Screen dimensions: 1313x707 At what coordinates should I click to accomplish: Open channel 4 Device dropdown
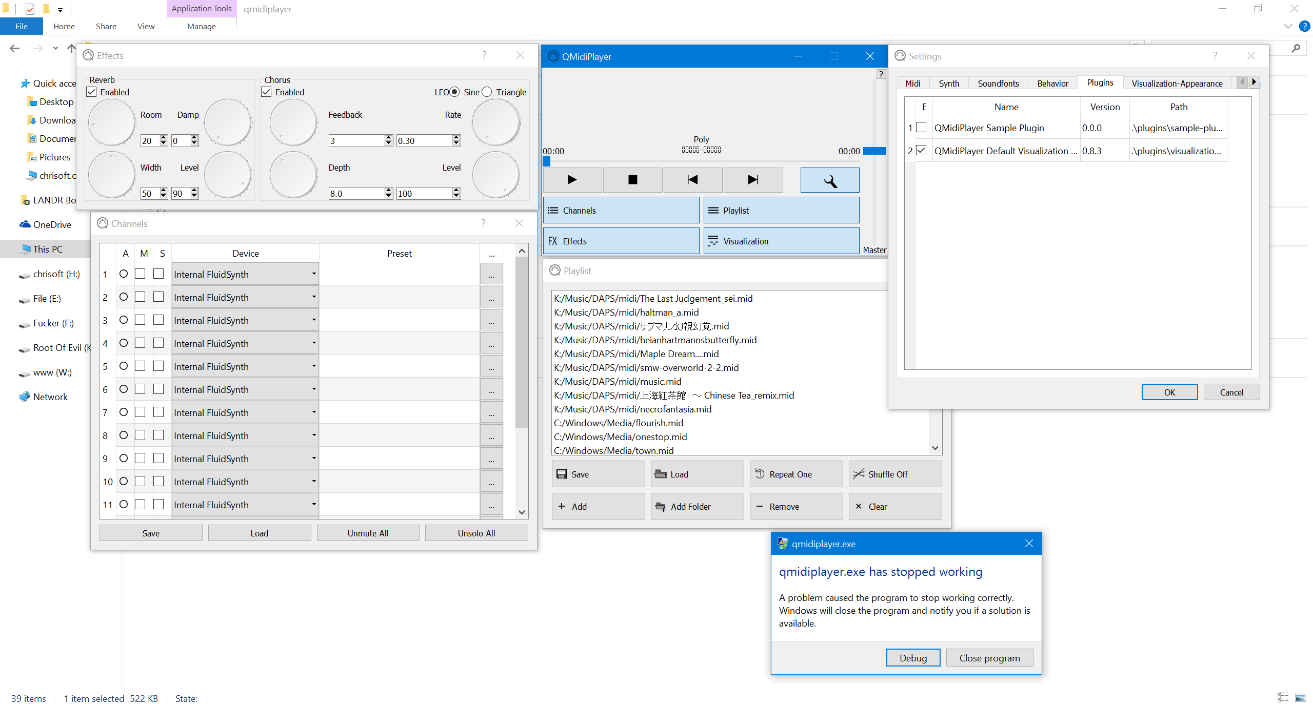coord(245,343)
